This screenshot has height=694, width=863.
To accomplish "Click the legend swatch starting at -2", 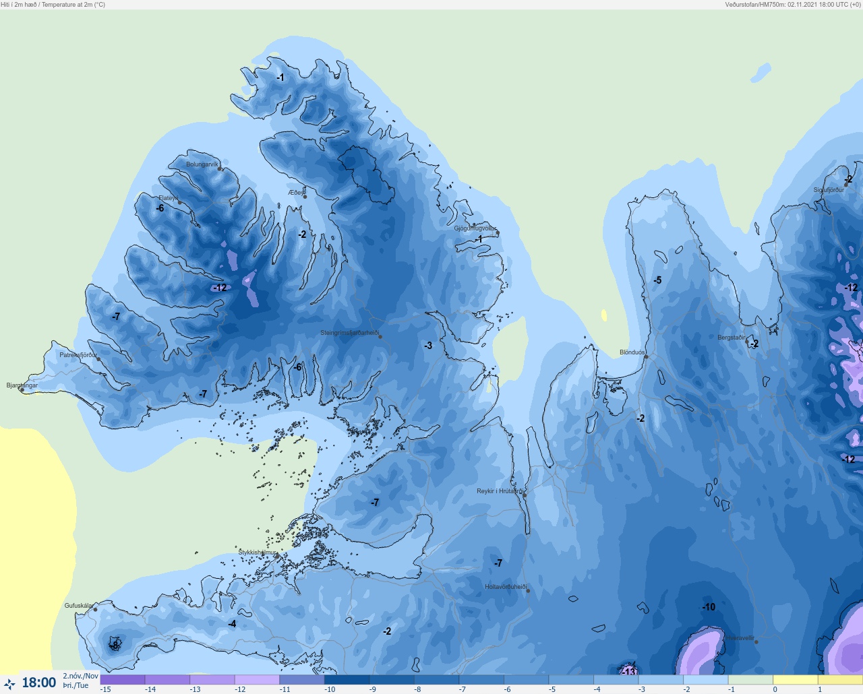I will click(705, 680).
